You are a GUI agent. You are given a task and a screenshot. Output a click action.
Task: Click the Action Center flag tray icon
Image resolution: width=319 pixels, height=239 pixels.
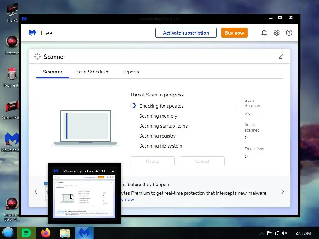point(269,233)
